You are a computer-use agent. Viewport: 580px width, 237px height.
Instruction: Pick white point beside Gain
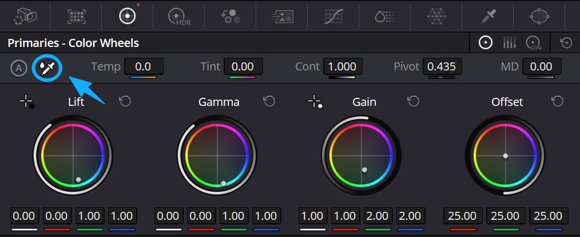tap(315, 101)
